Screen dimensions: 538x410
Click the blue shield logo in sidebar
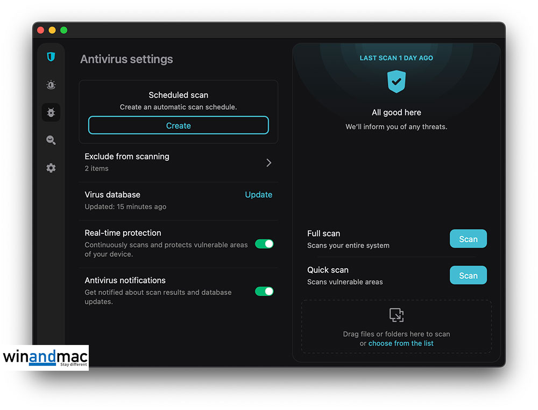point(51,56)
